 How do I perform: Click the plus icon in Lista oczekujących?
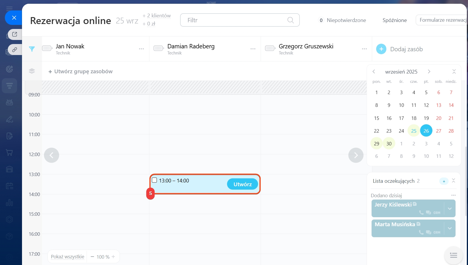pos(444,181)
